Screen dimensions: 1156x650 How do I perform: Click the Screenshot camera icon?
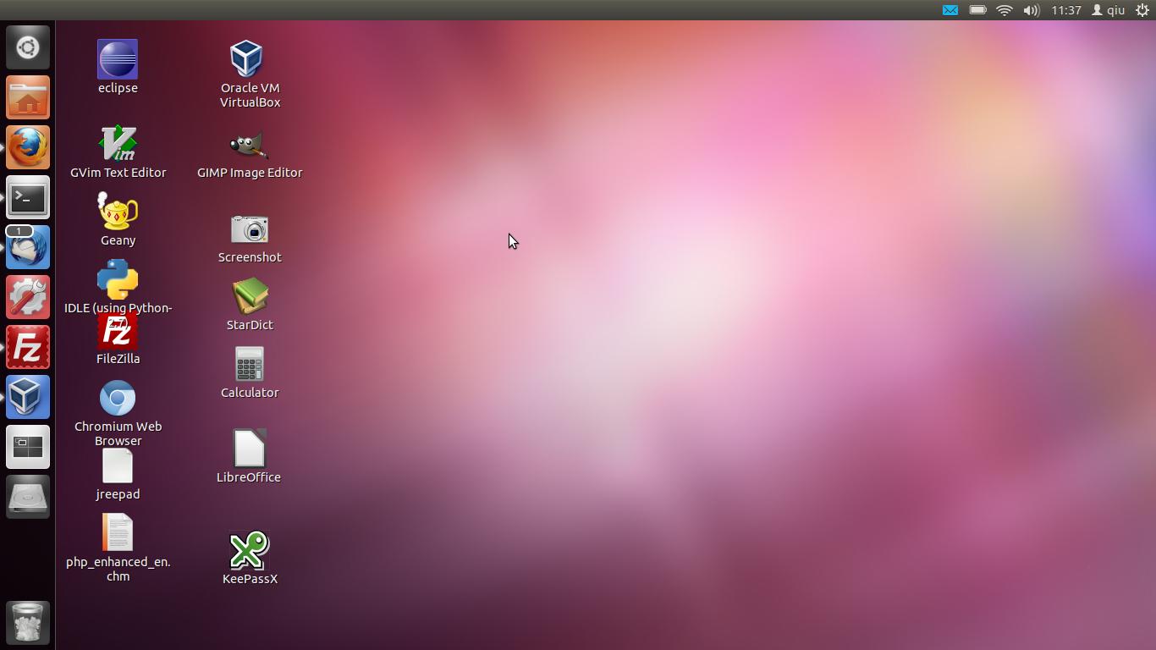pyautogui.click(x=250, y=229)
